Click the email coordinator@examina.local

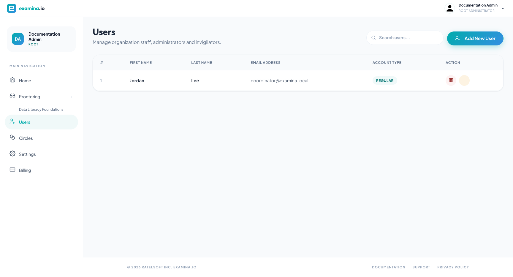coord(279,81)
